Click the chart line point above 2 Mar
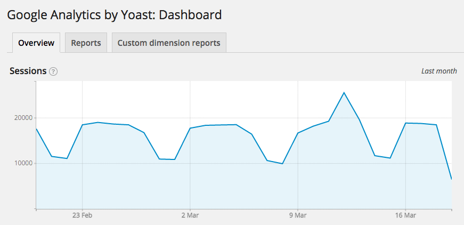464x225 pixels. coord(190,128)
